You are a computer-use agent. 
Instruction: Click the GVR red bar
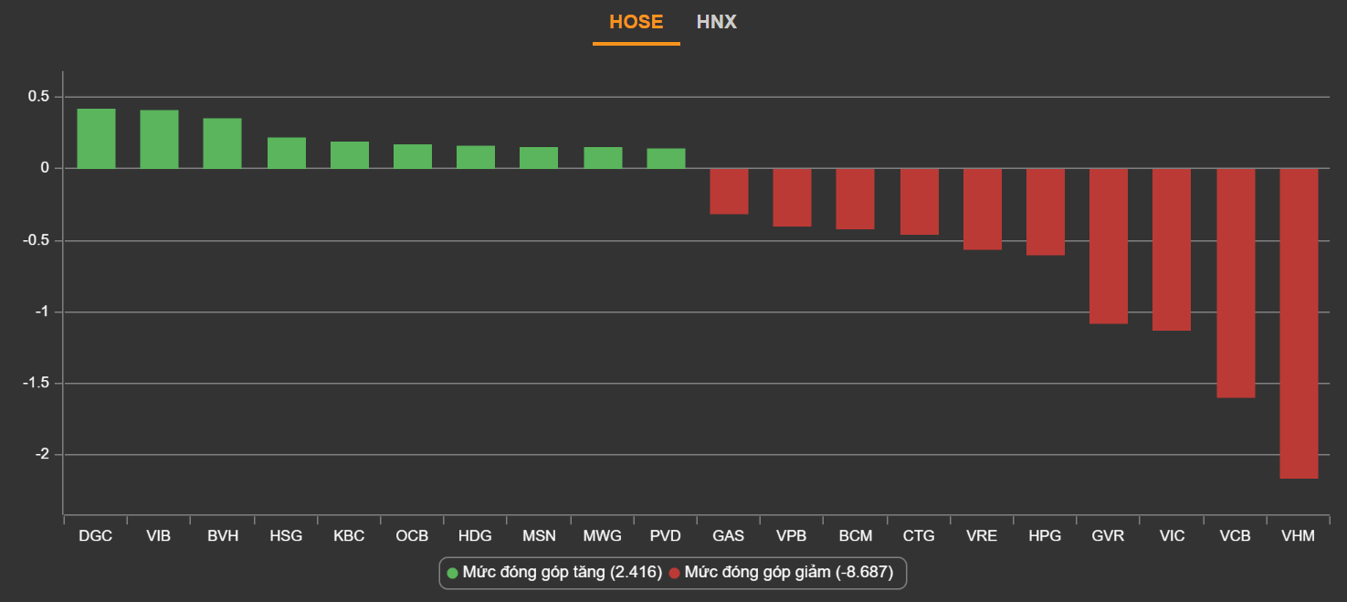point(1108,246)
